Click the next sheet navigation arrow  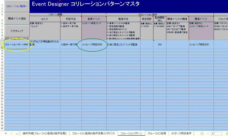point(11,133)
